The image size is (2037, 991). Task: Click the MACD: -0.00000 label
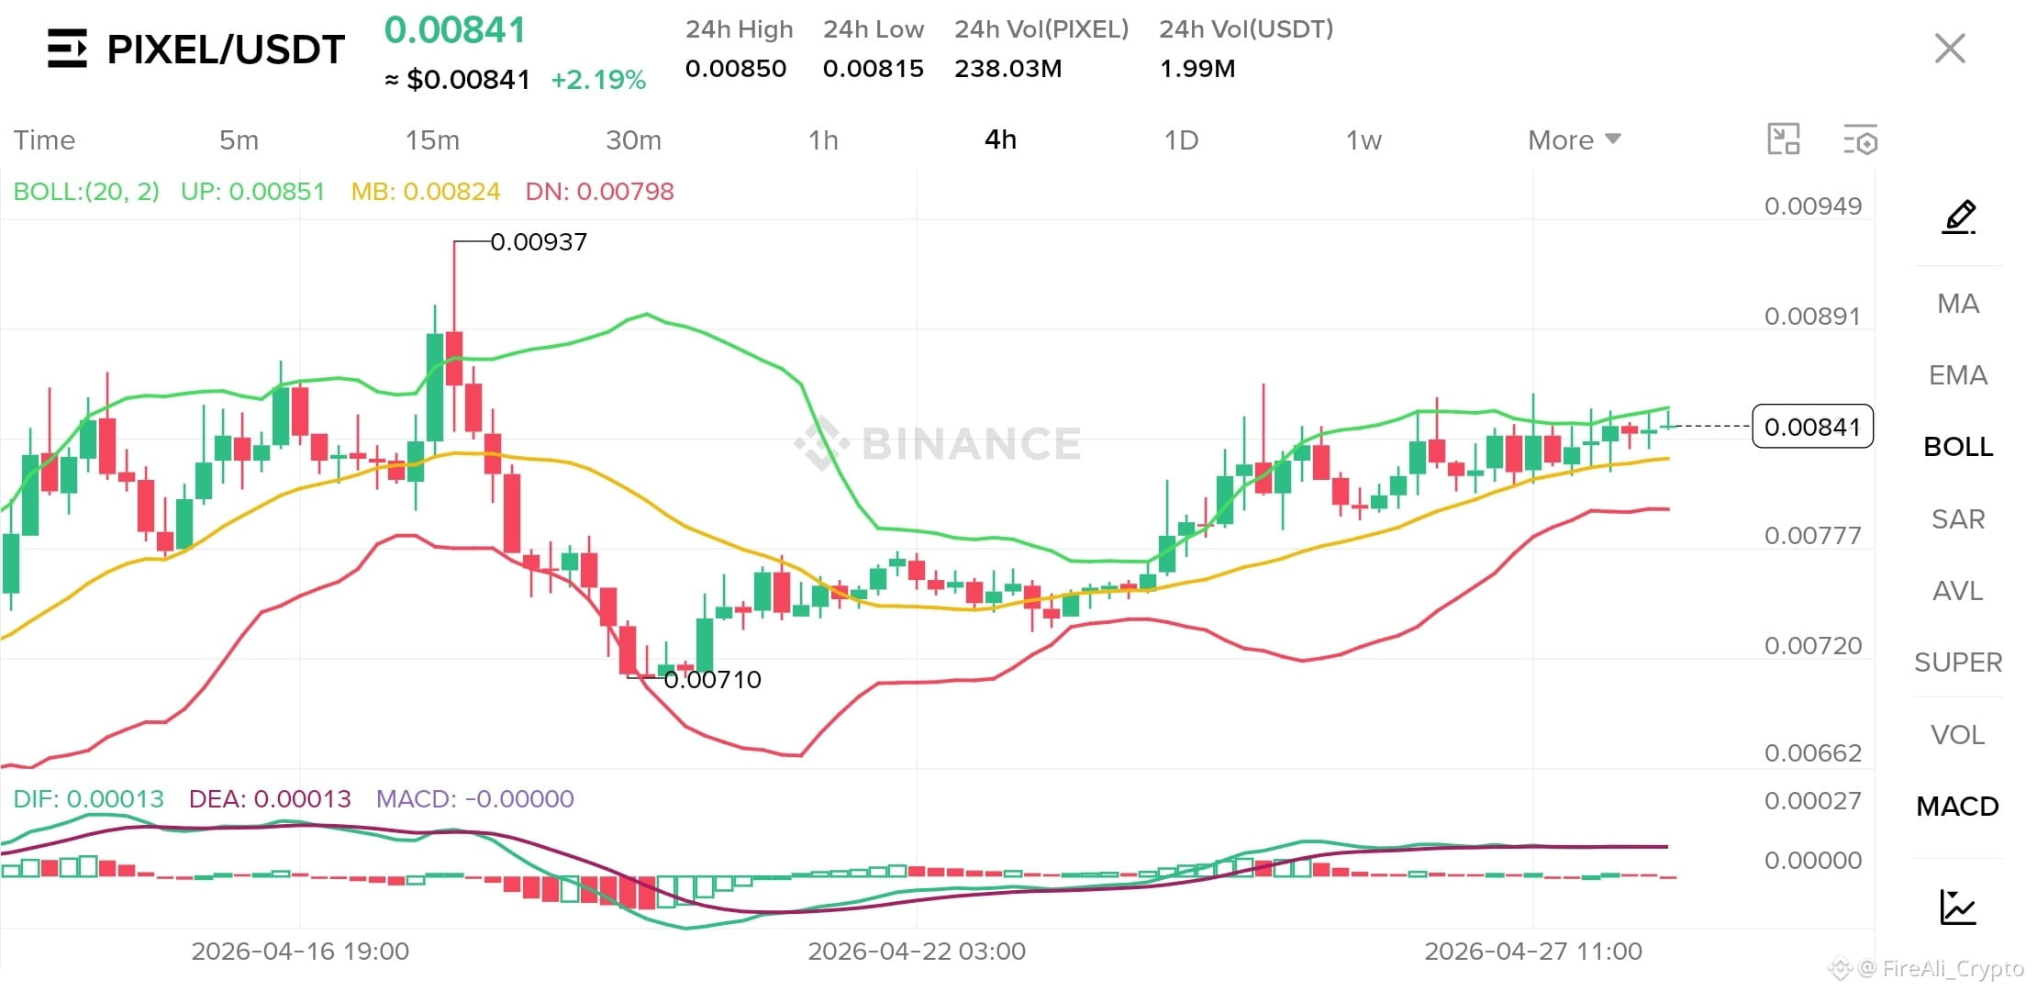tap(475, 798)
